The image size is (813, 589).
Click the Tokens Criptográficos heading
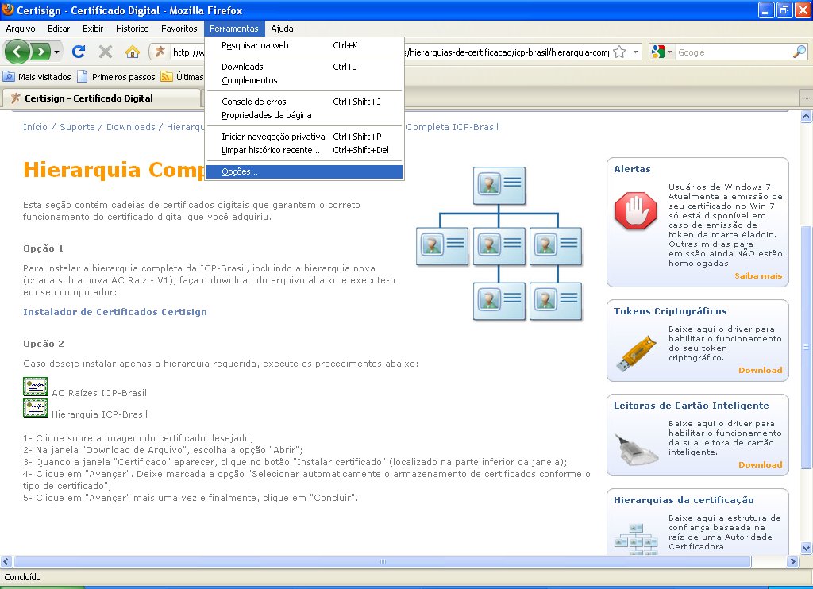click(x=670, y=311)
